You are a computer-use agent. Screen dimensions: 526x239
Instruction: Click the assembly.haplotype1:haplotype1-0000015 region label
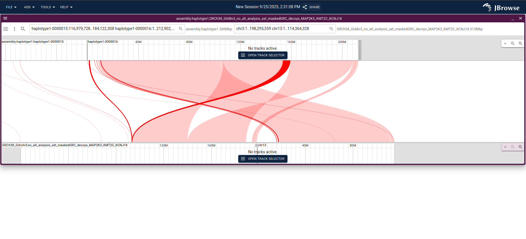point(33,42)
